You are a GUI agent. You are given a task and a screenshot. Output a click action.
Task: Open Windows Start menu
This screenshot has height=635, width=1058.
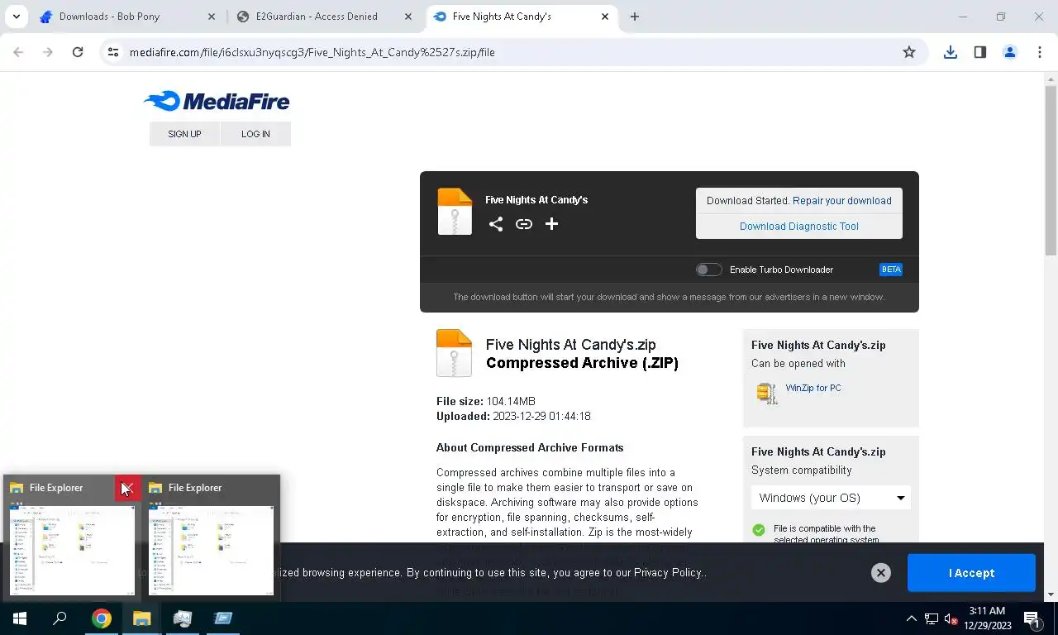pyautogui.click(x=20, y=618)
